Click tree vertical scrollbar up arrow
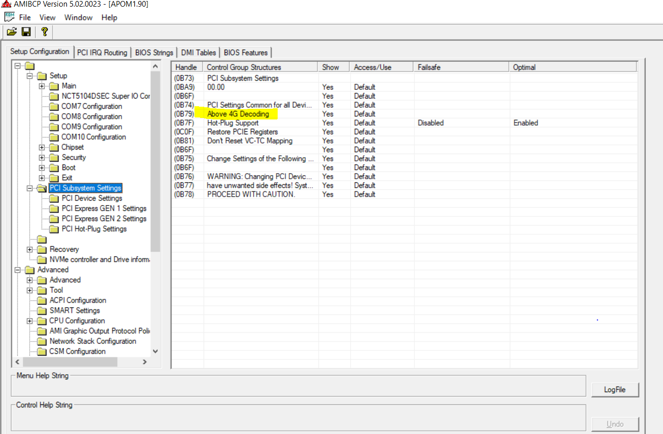 [155, 66]
